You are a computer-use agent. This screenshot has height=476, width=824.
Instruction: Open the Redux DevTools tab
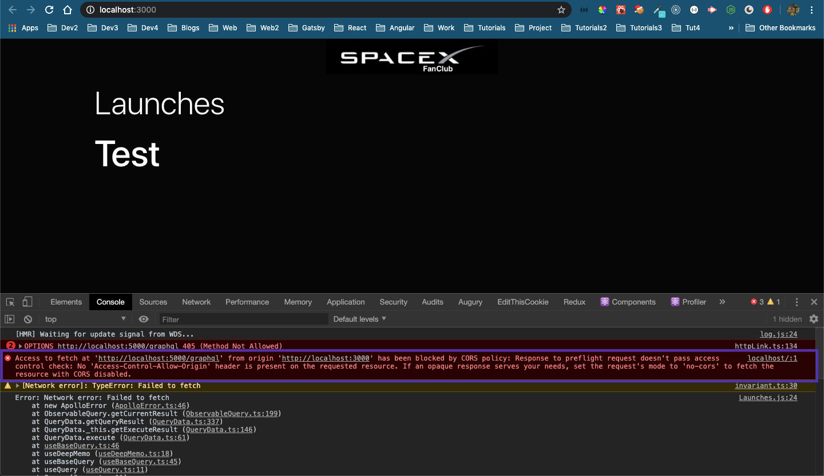click(575, 302)
